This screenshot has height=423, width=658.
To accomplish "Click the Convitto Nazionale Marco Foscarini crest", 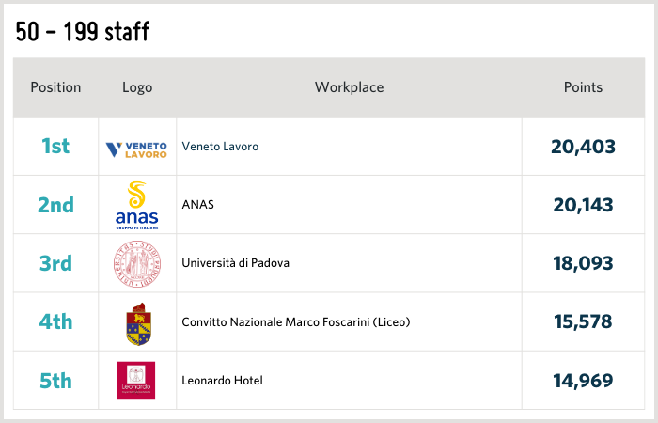I will [136, 322].
